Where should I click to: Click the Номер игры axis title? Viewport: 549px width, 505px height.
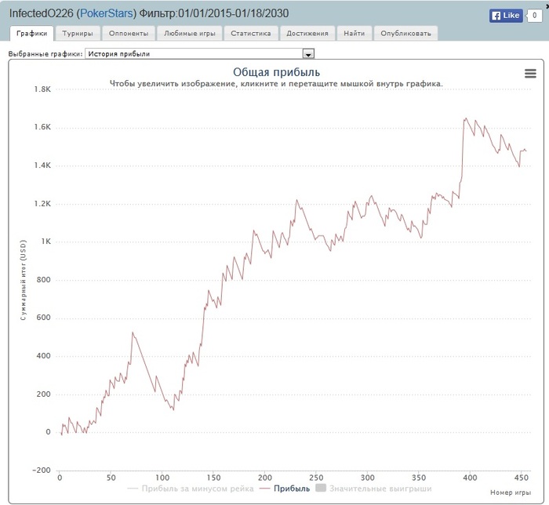click(x=511, y=492)
